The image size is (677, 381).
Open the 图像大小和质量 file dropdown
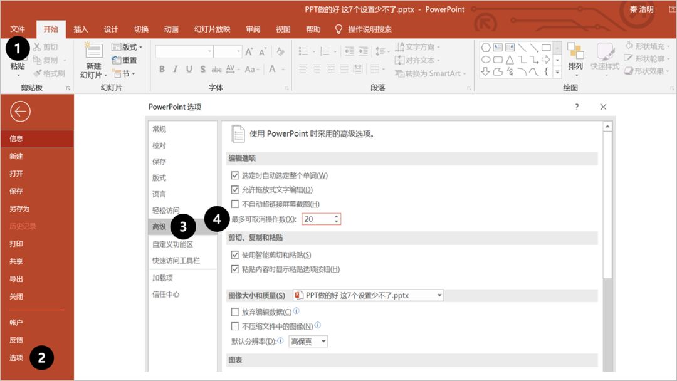(x=369, y=295)
